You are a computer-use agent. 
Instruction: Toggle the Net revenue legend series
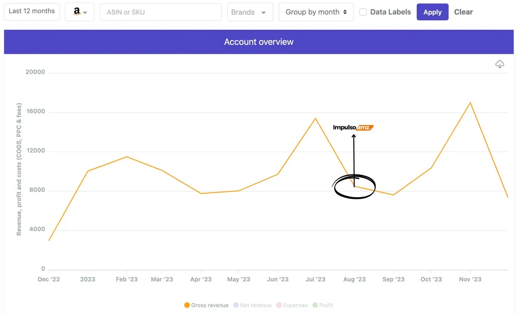pos(252,305)
